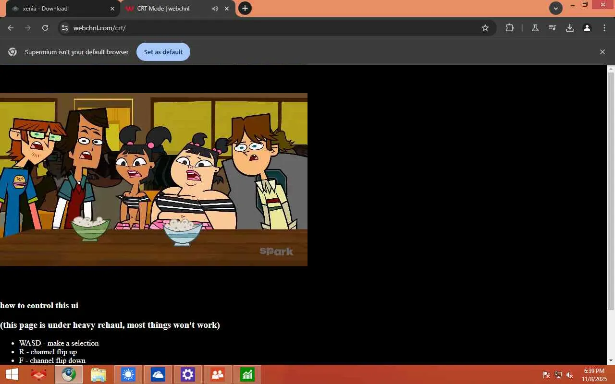Set Supermium as default browser

coord(163,52)
